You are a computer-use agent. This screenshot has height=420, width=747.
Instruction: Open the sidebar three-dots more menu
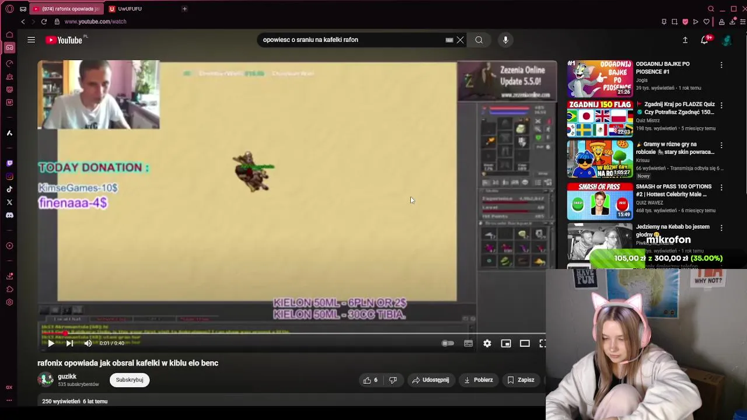point(9,400)
